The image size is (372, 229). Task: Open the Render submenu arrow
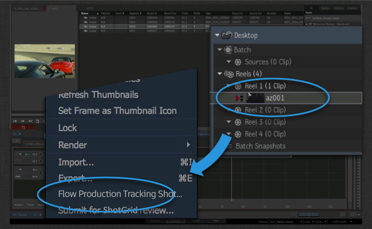pyautogui.click(x=188, y=145)
